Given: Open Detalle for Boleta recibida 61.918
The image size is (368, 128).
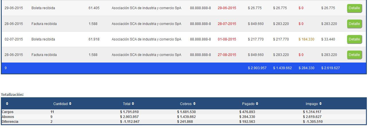Looking at the screenshot, I should [x=354, y=39].
